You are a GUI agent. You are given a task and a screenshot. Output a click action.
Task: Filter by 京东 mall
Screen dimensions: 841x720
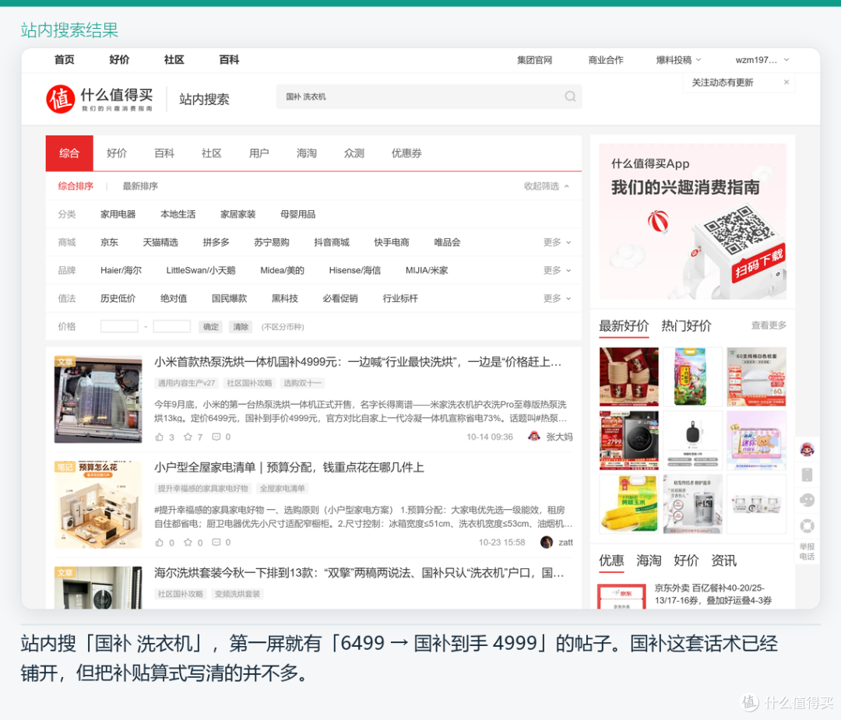110,242
